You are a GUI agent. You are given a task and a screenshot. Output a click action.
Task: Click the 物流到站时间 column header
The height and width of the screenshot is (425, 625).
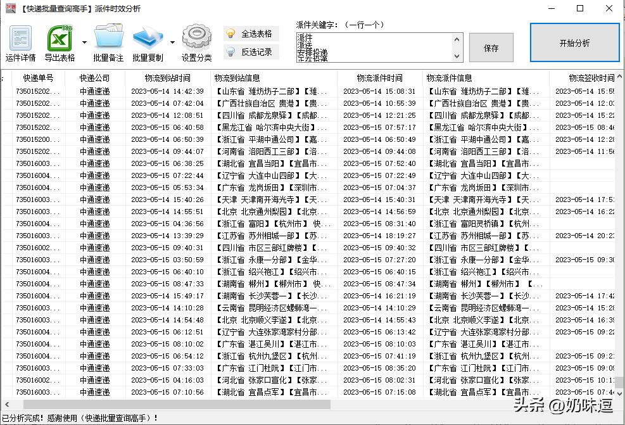(167, 78)
